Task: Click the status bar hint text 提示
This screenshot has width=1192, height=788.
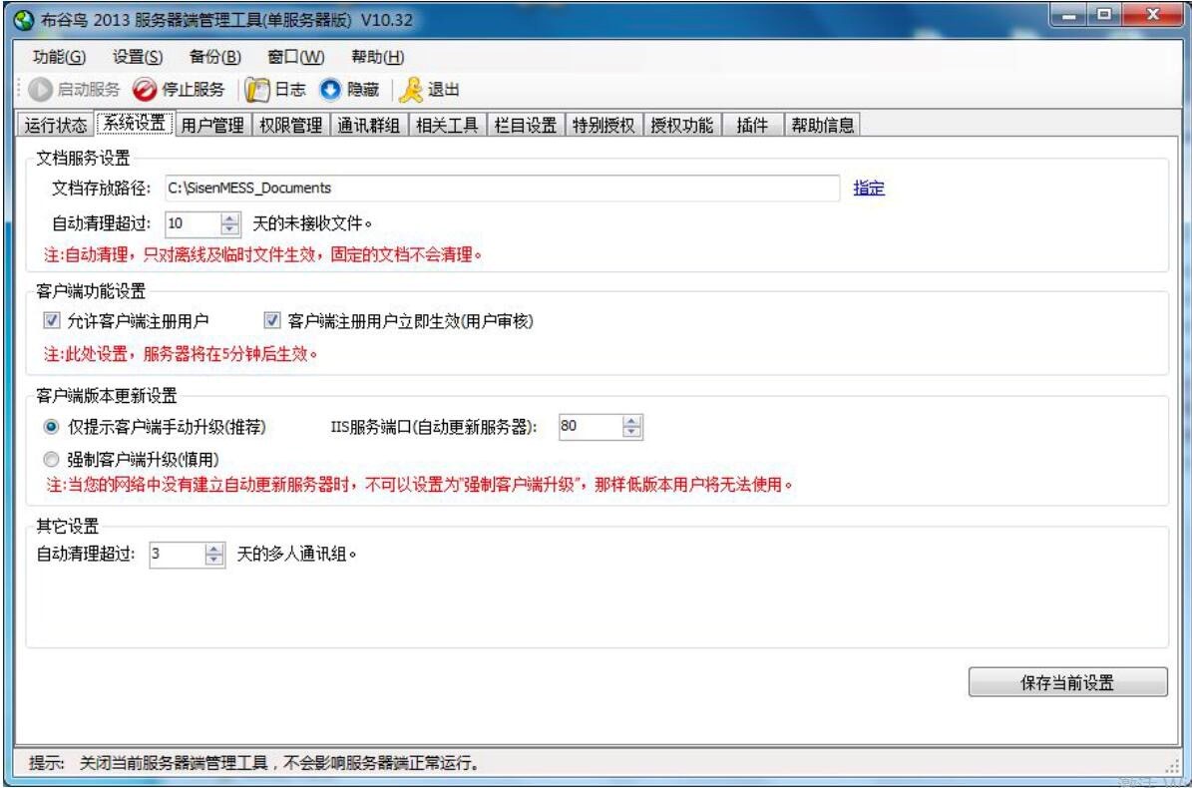Action: pos(254,763)
